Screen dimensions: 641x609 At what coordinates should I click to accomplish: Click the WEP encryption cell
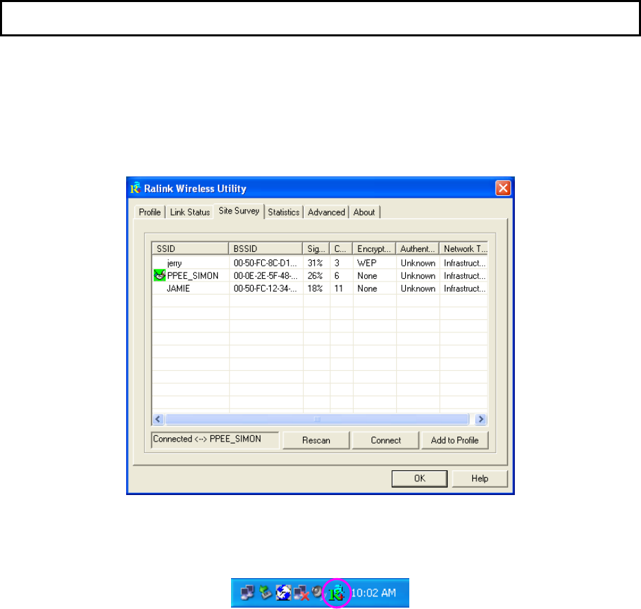click(367, 263)
